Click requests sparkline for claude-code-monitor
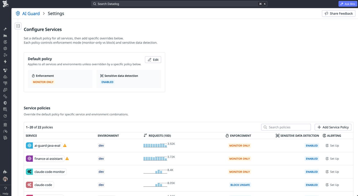The width and height of the screenshot is (358, 196). click(155, 171)
